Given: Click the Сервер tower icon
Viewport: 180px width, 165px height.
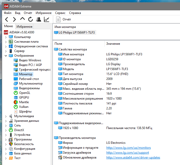Looking at the screenshot, I should (x=11, y=51).
